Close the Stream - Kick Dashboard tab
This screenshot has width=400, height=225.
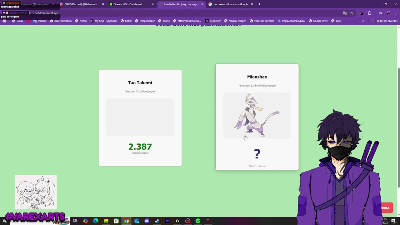[x=152, y=4]
